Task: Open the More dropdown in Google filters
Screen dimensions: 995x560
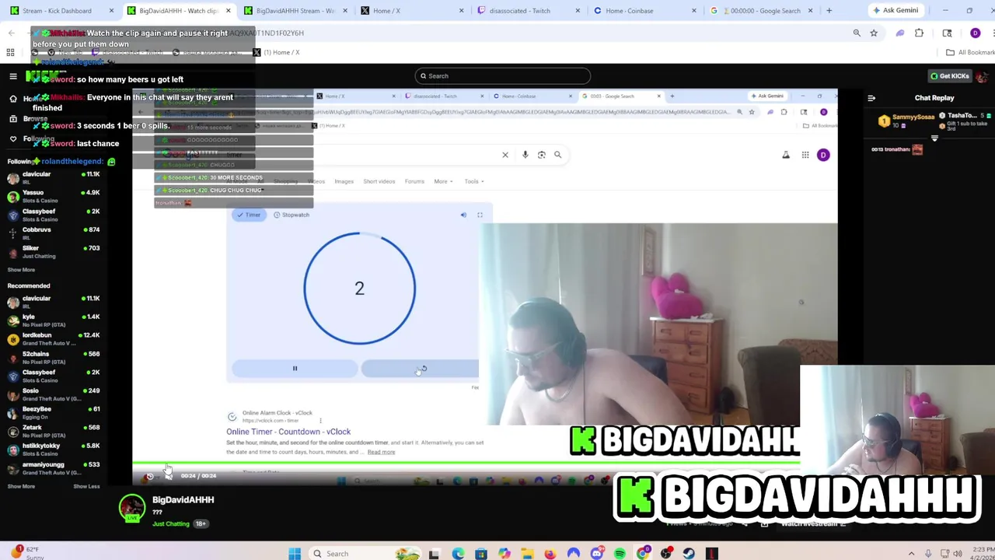Action: [442, 181]
